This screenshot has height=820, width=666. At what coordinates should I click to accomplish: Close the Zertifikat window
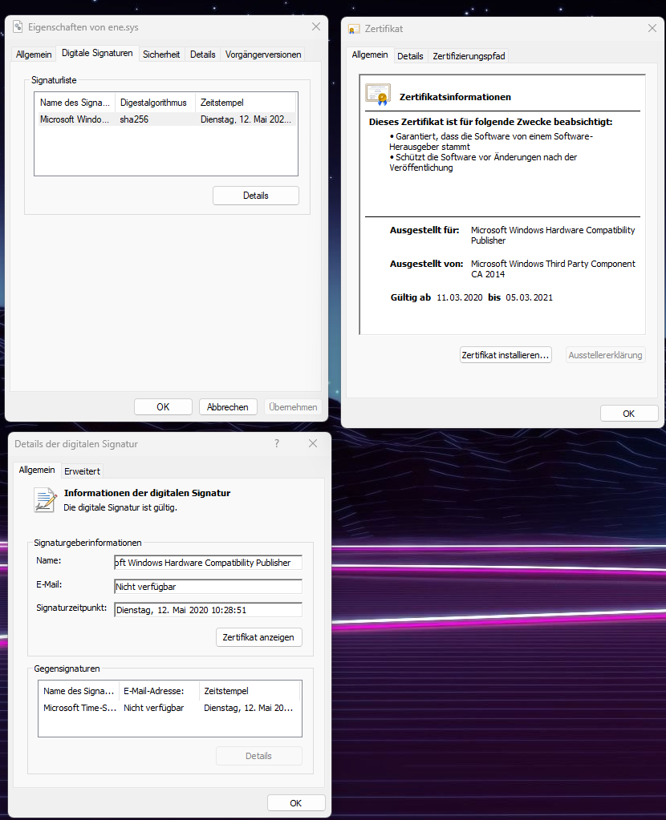coord(652,28)
